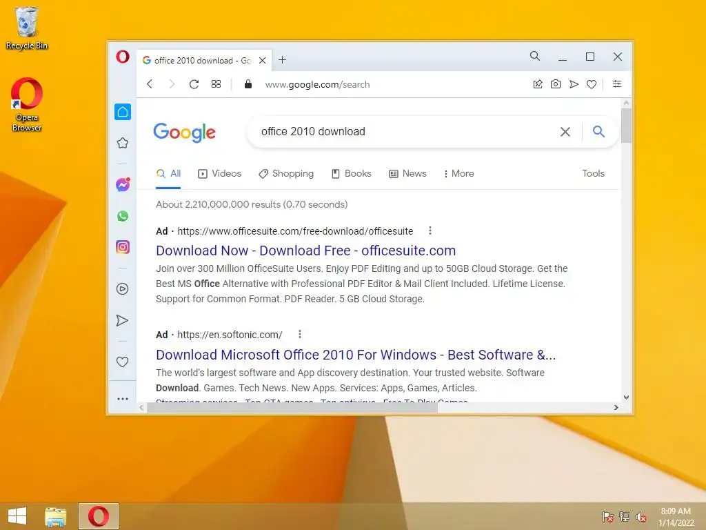Open Easy Setup settings icon
The height and width of the screenshot is (530, 706).
[617, 84]
